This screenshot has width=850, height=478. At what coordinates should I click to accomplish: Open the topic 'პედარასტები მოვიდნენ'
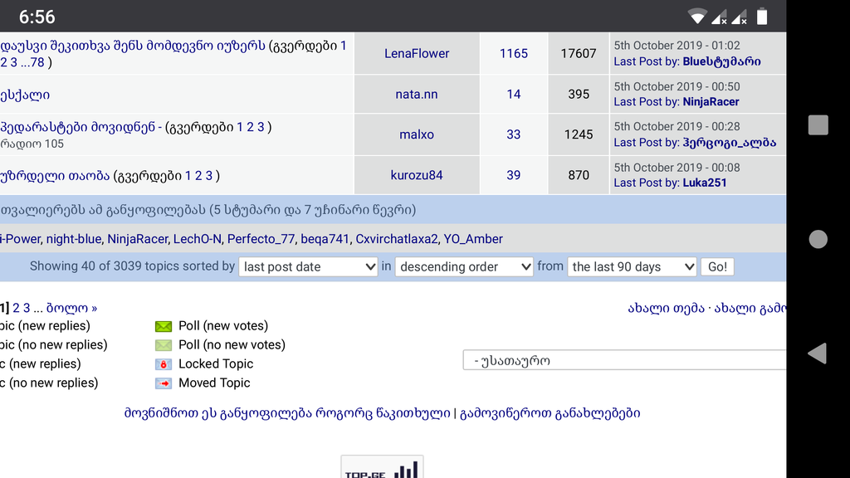[77, 127]
